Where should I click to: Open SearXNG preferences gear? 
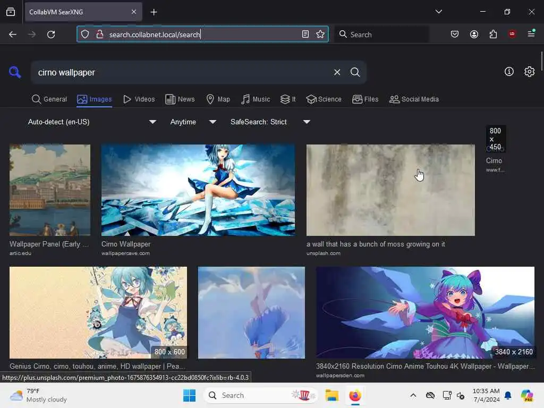[529, 72]
